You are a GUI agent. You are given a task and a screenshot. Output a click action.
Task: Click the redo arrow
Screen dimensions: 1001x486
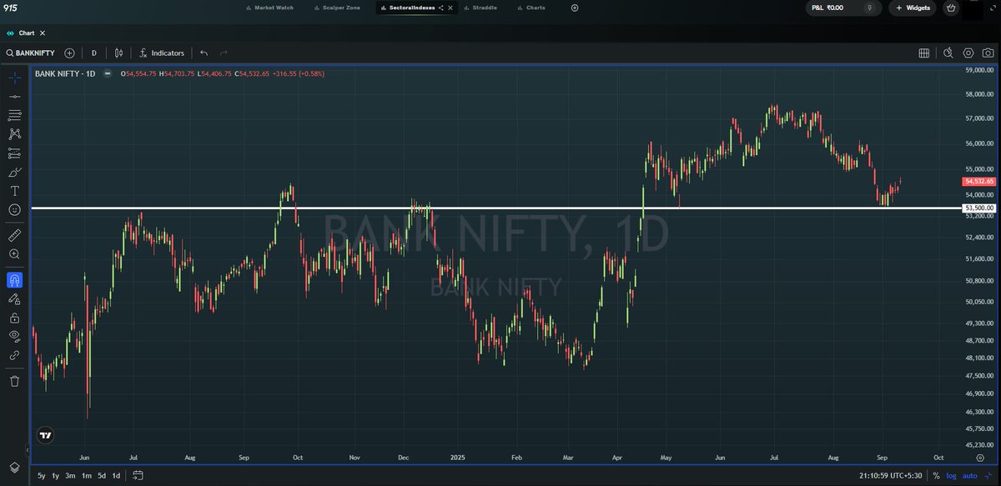(224, 53)
